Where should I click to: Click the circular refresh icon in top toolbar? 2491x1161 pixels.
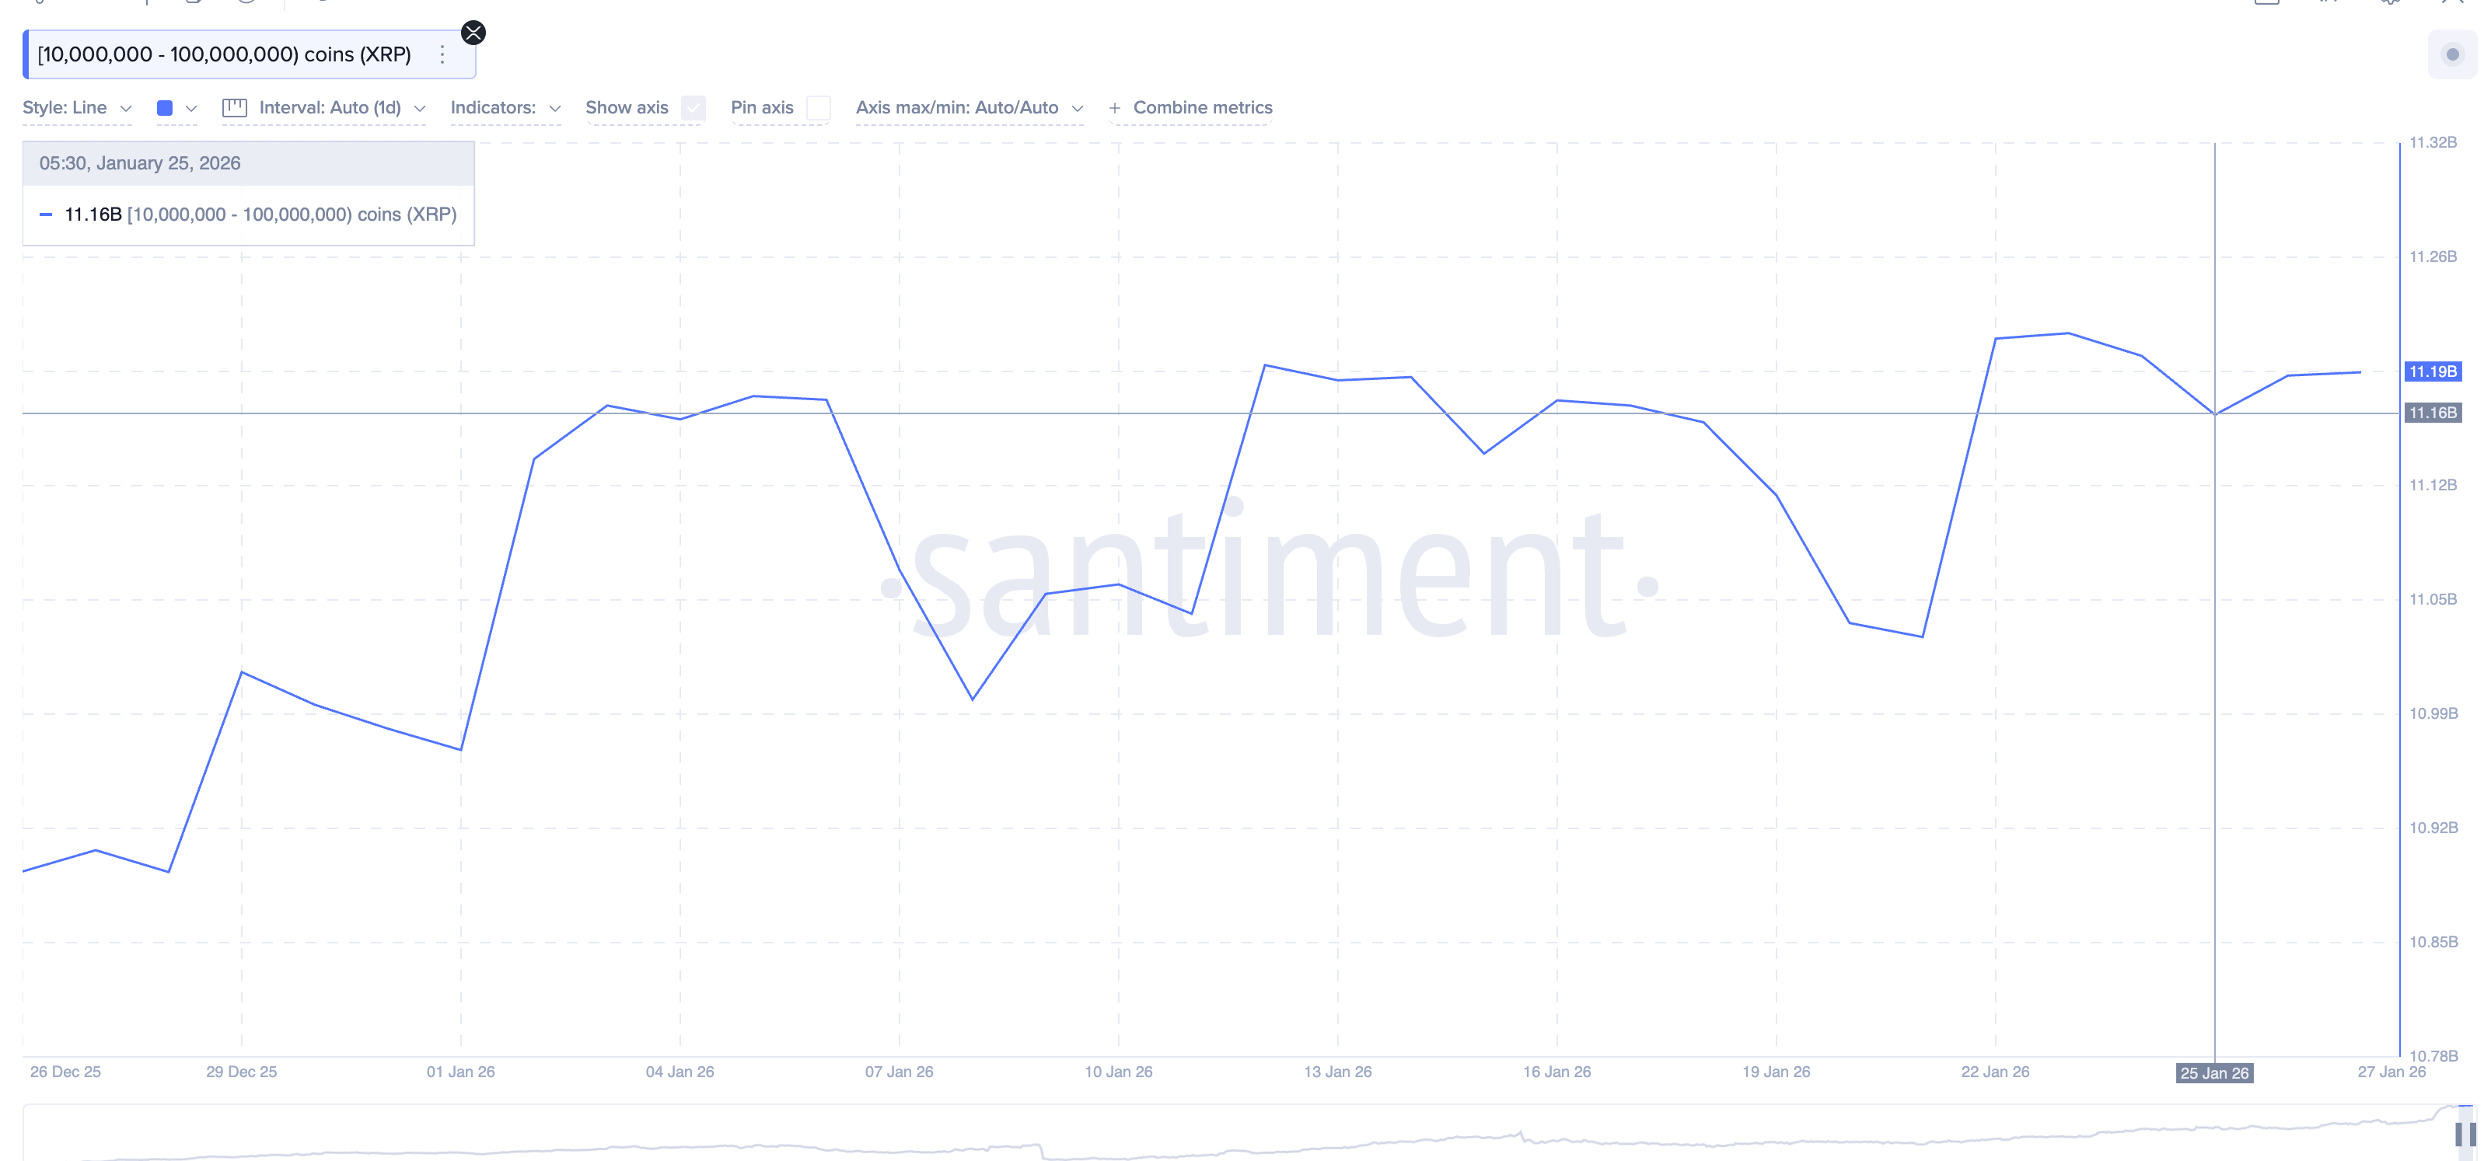pyautogui.click(x=247, y=4)
